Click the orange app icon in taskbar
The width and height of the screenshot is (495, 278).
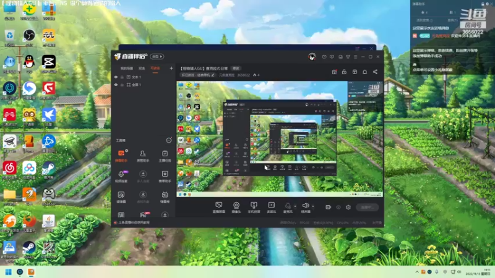(x=31, y=272)
